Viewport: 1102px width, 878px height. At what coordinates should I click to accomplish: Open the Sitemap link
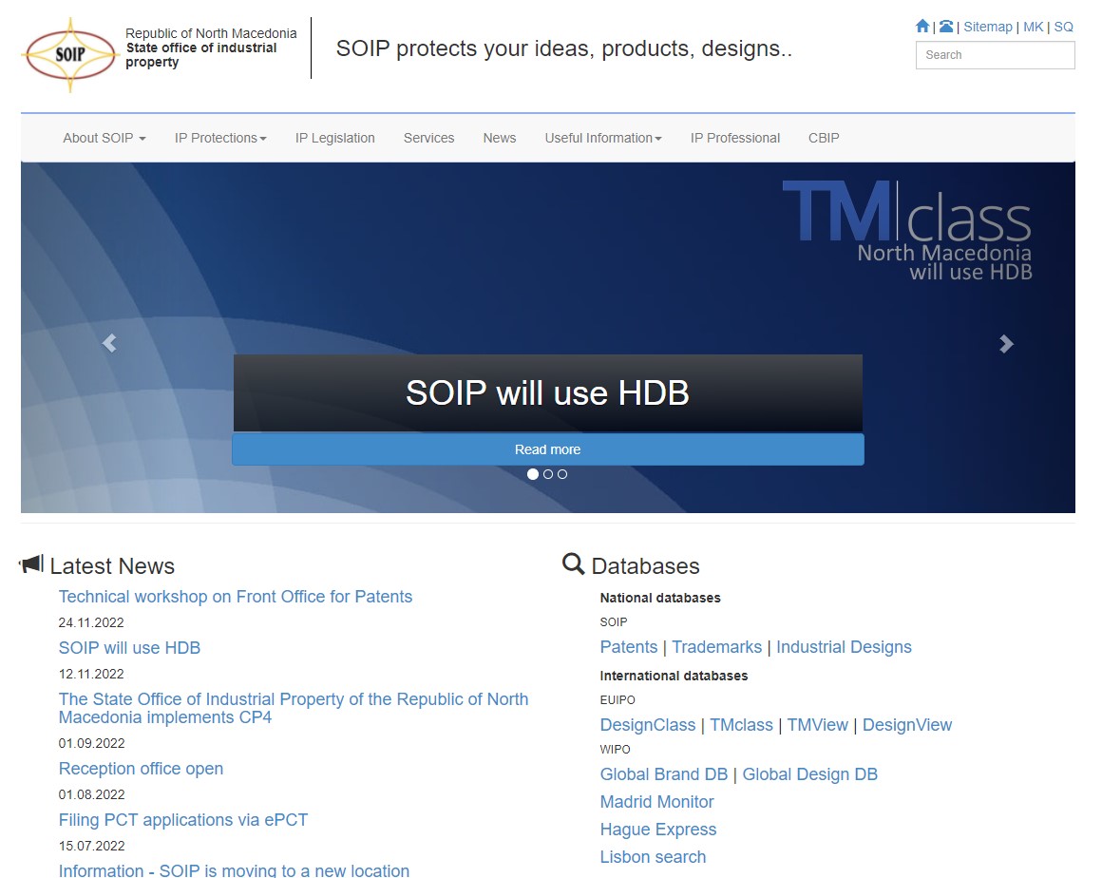[x=987, y=27]
